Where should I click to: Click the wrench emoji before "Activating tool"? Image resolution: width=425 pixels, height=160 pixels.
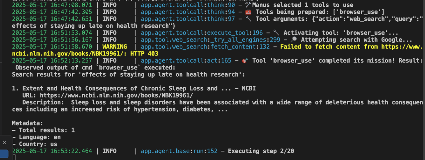coord(276,33)
